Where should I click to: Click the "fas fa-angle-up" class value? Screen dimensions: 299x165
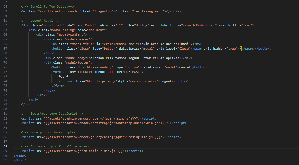149,11
